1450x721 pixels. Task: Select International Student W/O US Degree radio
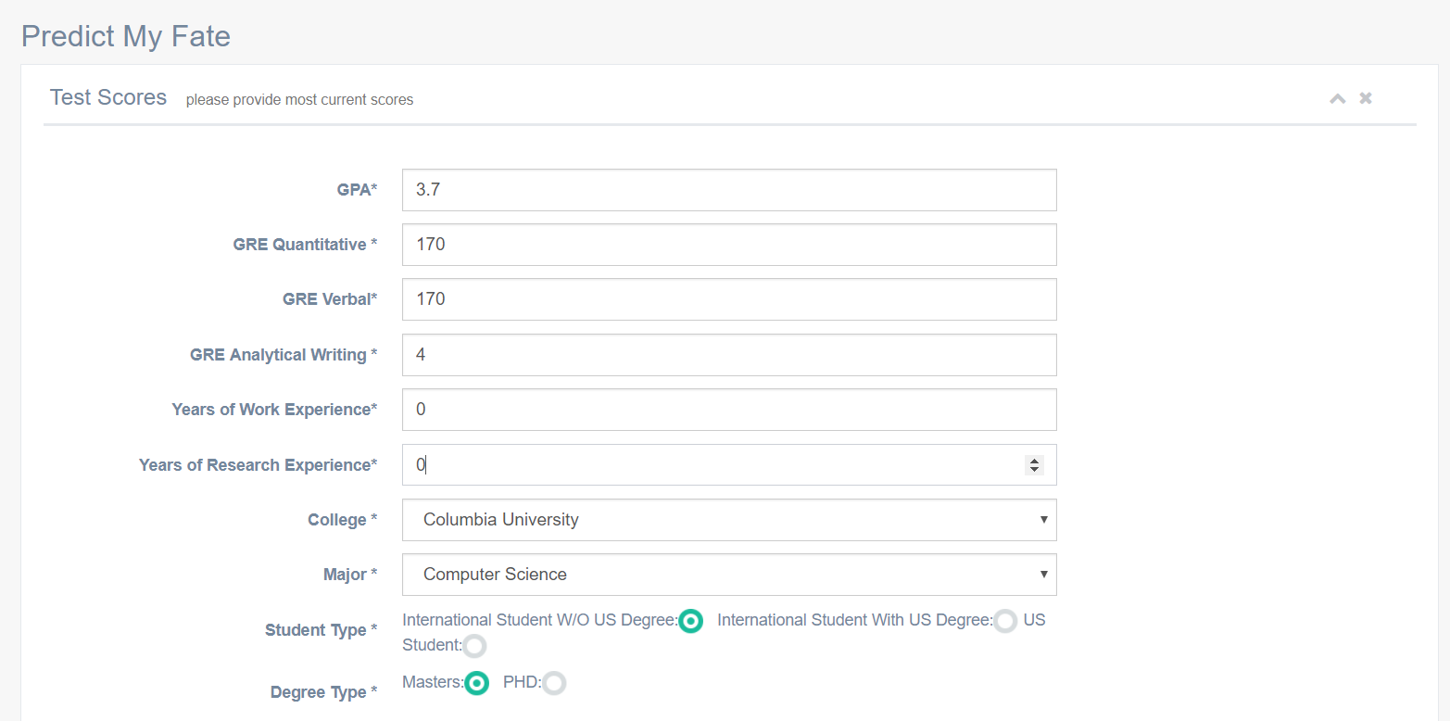tap(691, 621)
